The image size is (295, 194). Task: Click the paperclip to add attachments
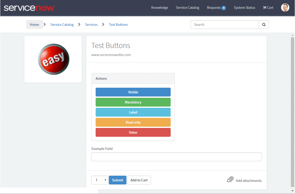[x=230, y=179]
